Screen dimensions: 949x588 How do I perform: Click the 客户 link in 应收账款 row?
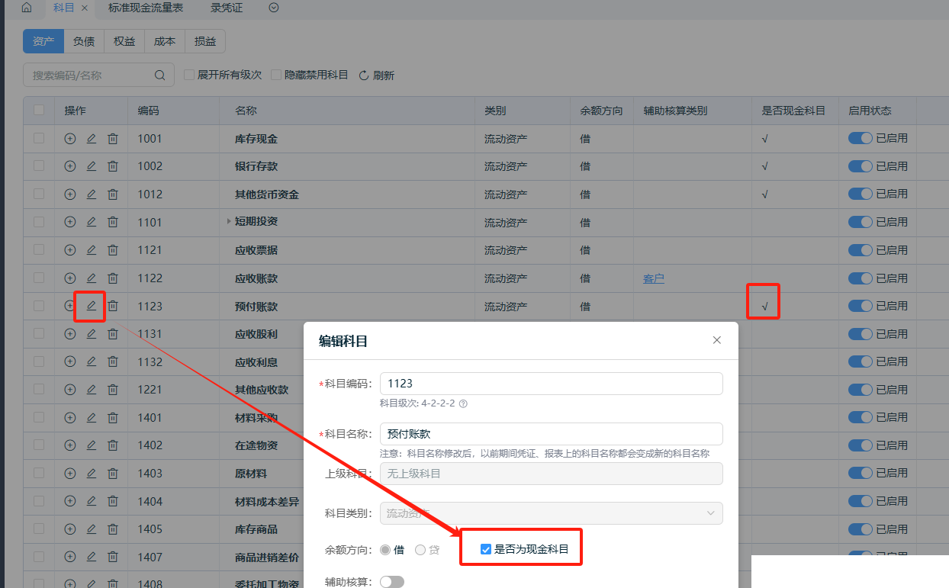pyautogui.click(x=653, y=278)
